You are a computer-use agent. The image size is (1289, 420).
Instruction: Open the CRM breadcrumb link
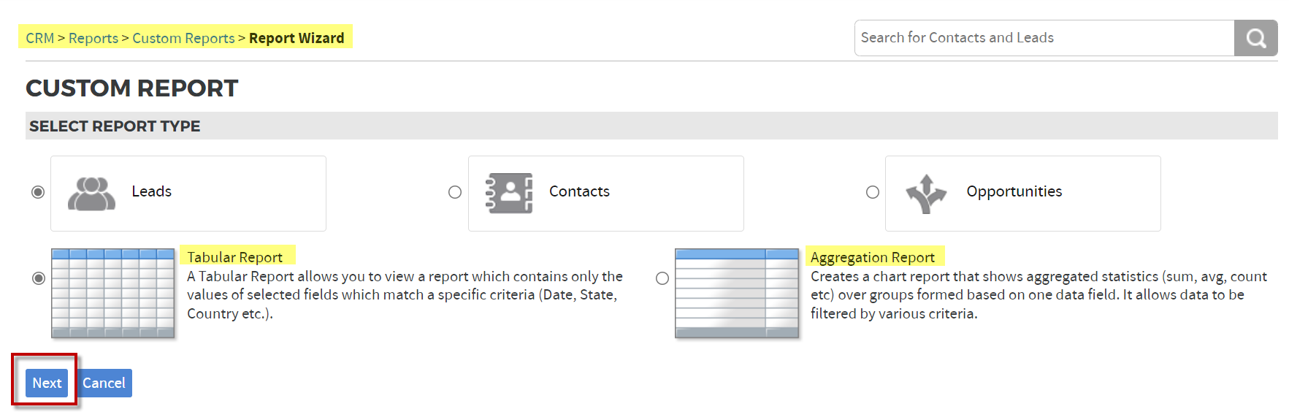coord(40,38)
